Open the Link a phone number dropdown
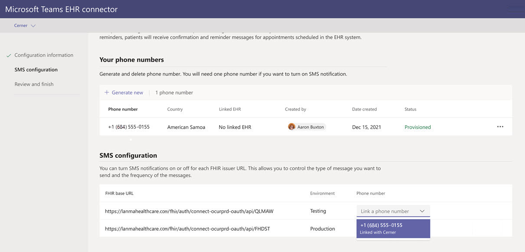Viewport: 525px width, 252px height. pyautogui.click(x=393, y=211)
